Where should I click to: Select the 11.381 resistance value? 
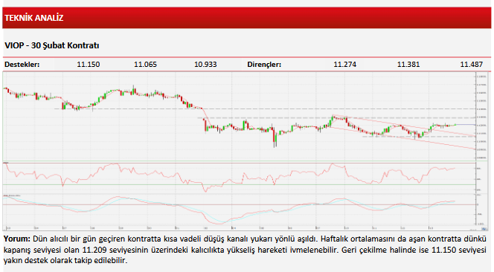tap(408, 65)
